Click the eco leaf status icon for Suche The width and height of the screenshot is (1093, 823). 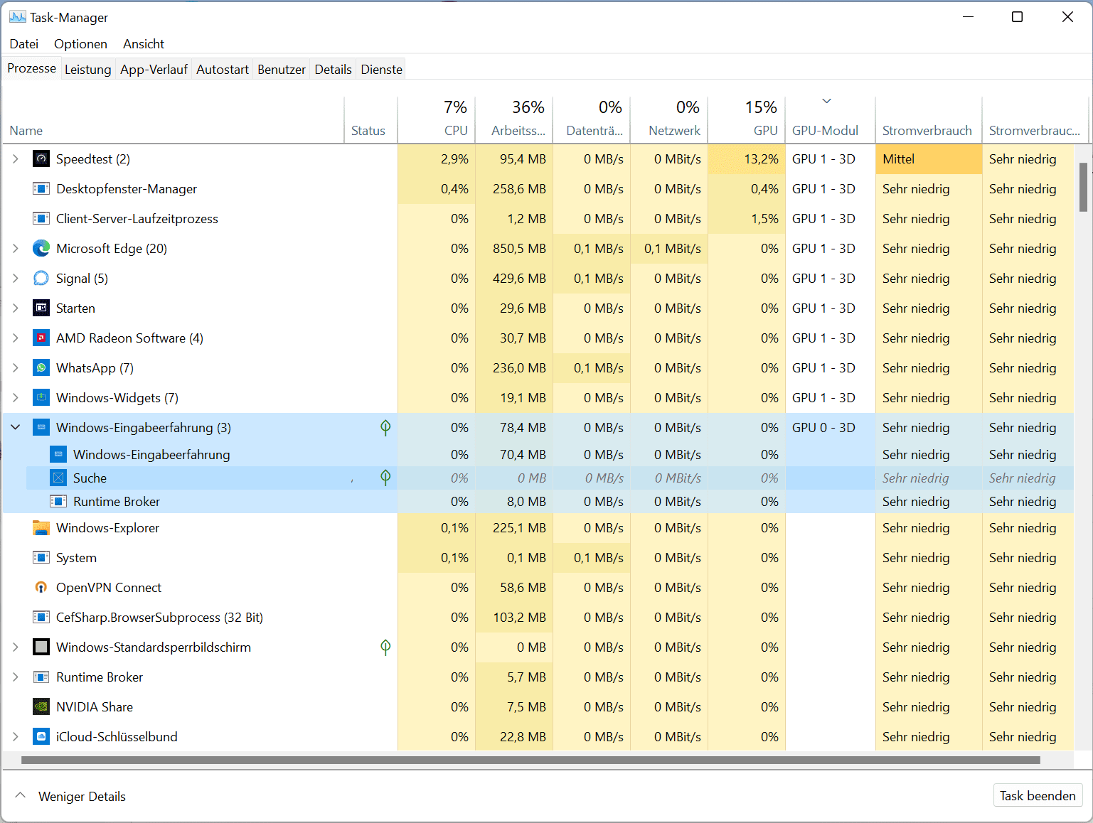pos(385,478)
